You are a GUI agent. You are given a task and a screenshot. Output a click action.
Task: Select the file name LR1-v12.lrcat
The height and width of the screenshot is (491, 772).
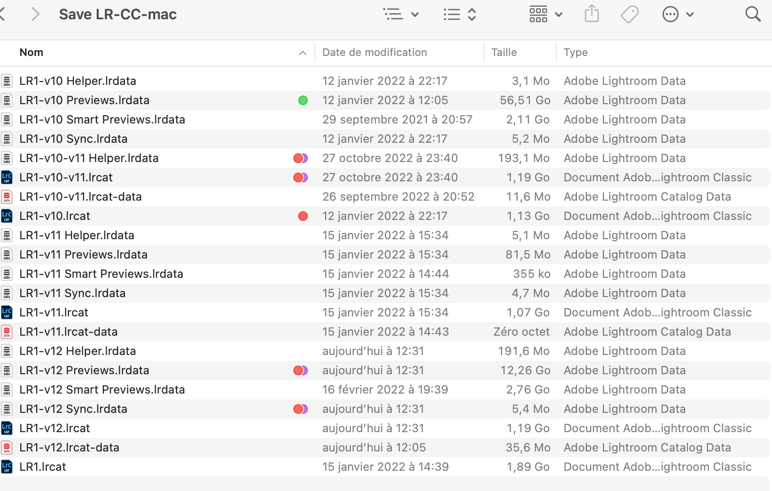[x=55, y=428]
